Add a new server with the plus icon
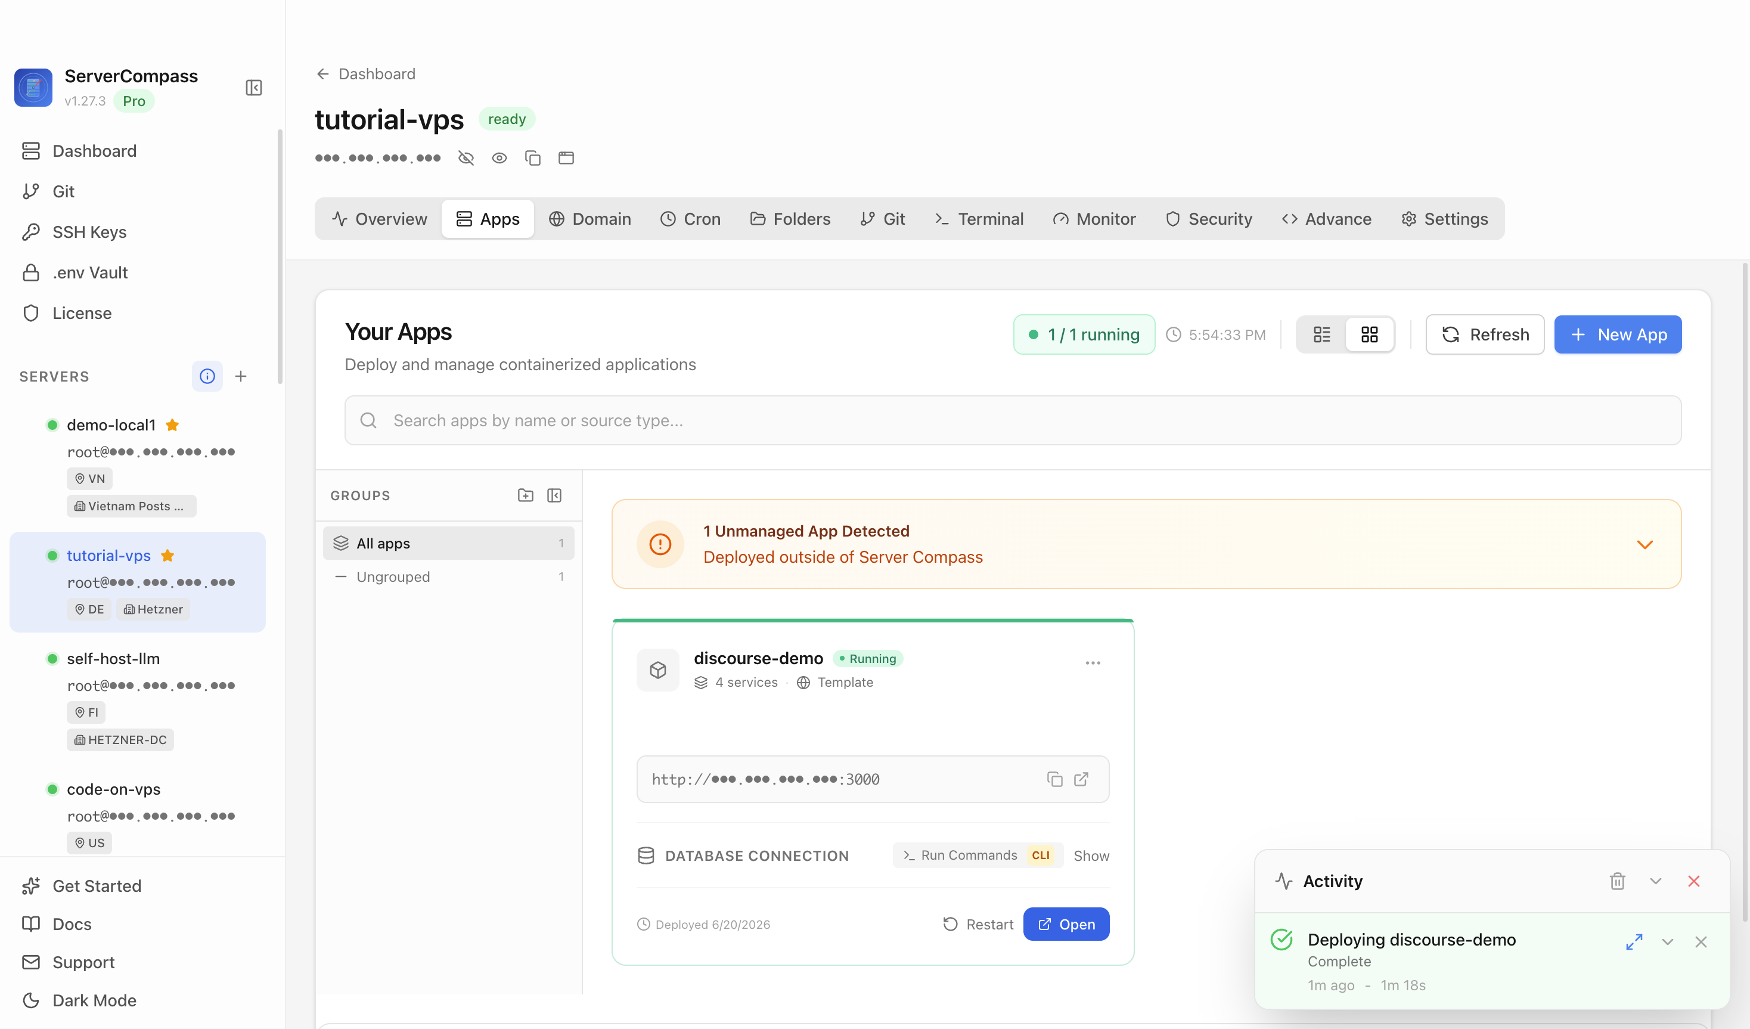 click(241, 376)
